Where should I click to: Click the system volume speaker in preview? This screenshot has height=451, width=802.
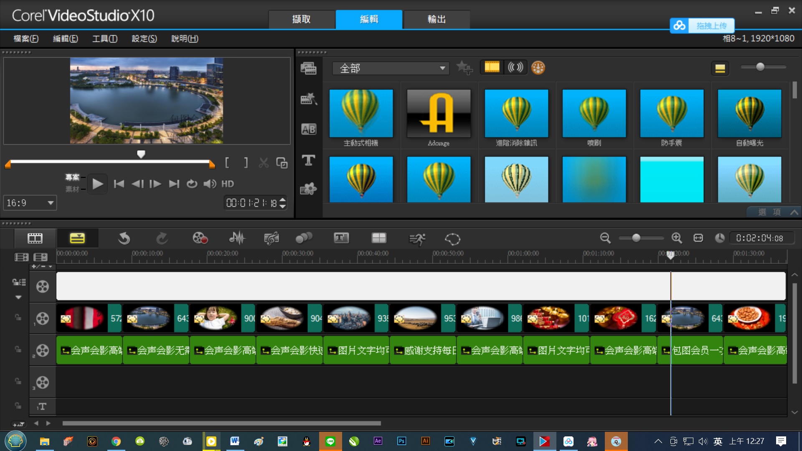[x=210, y=184]
